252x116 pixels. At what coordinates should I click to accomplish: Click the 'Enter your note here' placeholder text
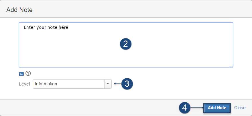(x=46, y=28)
